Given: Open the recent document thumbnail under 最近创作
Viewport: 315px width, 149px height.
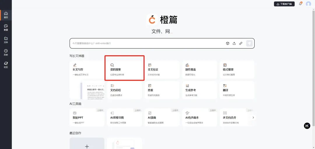Looking at the screenshot, I should (124, 143).
